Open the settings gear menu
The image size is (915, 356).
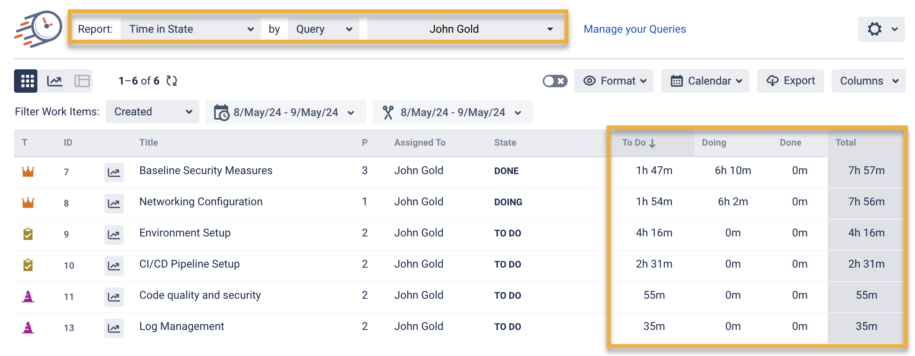[881, 29]
